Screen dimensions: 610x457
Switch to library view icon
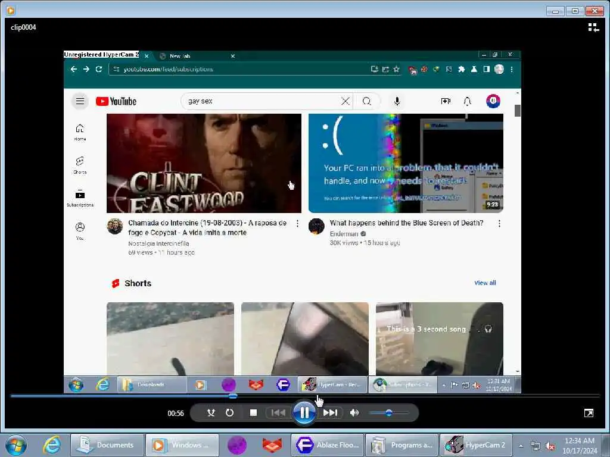[593, 27]
